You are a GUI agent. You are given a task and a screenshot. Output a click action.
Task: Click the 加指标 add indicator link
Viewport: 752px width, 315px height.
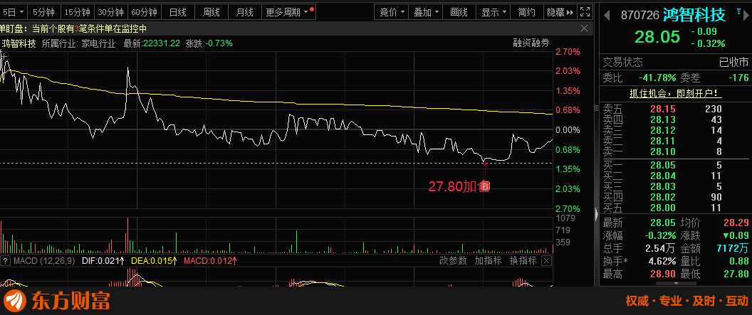(x=489, y=261)
